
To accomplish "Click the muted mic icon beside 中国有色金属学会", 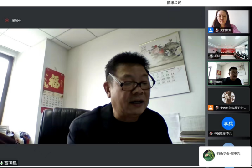I will pyautogui.click(x=217, y=107).
